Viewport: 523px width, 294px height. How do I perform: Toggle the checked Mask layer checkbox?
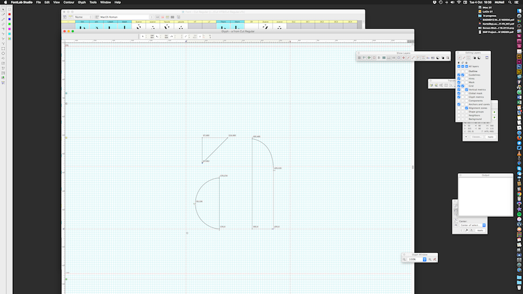[459, 82]
